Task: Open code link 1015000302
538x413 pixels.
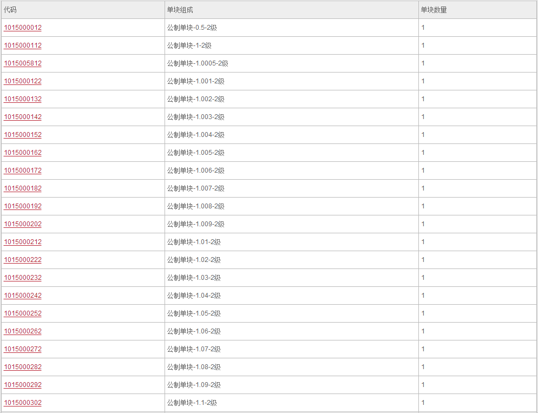Action: pos(23,402)
